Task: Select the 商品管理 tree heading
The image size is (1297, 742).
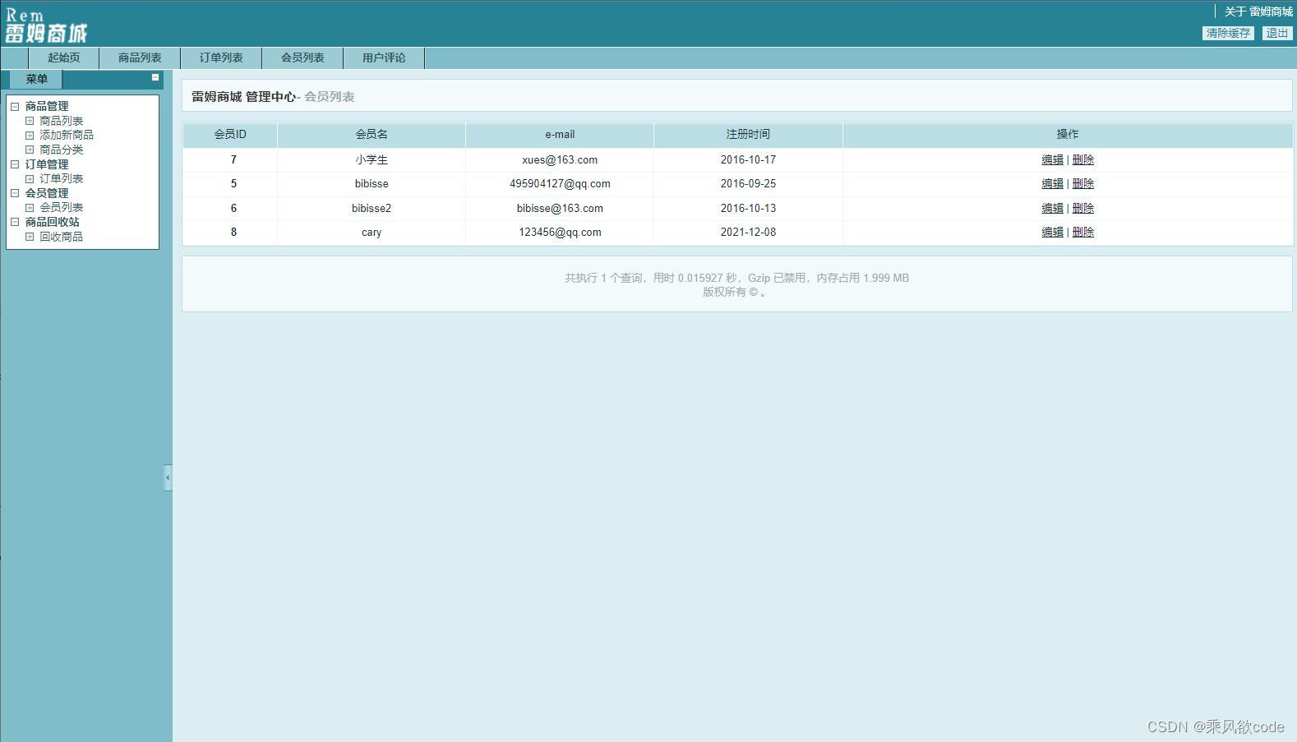Action: pos(47,106)
